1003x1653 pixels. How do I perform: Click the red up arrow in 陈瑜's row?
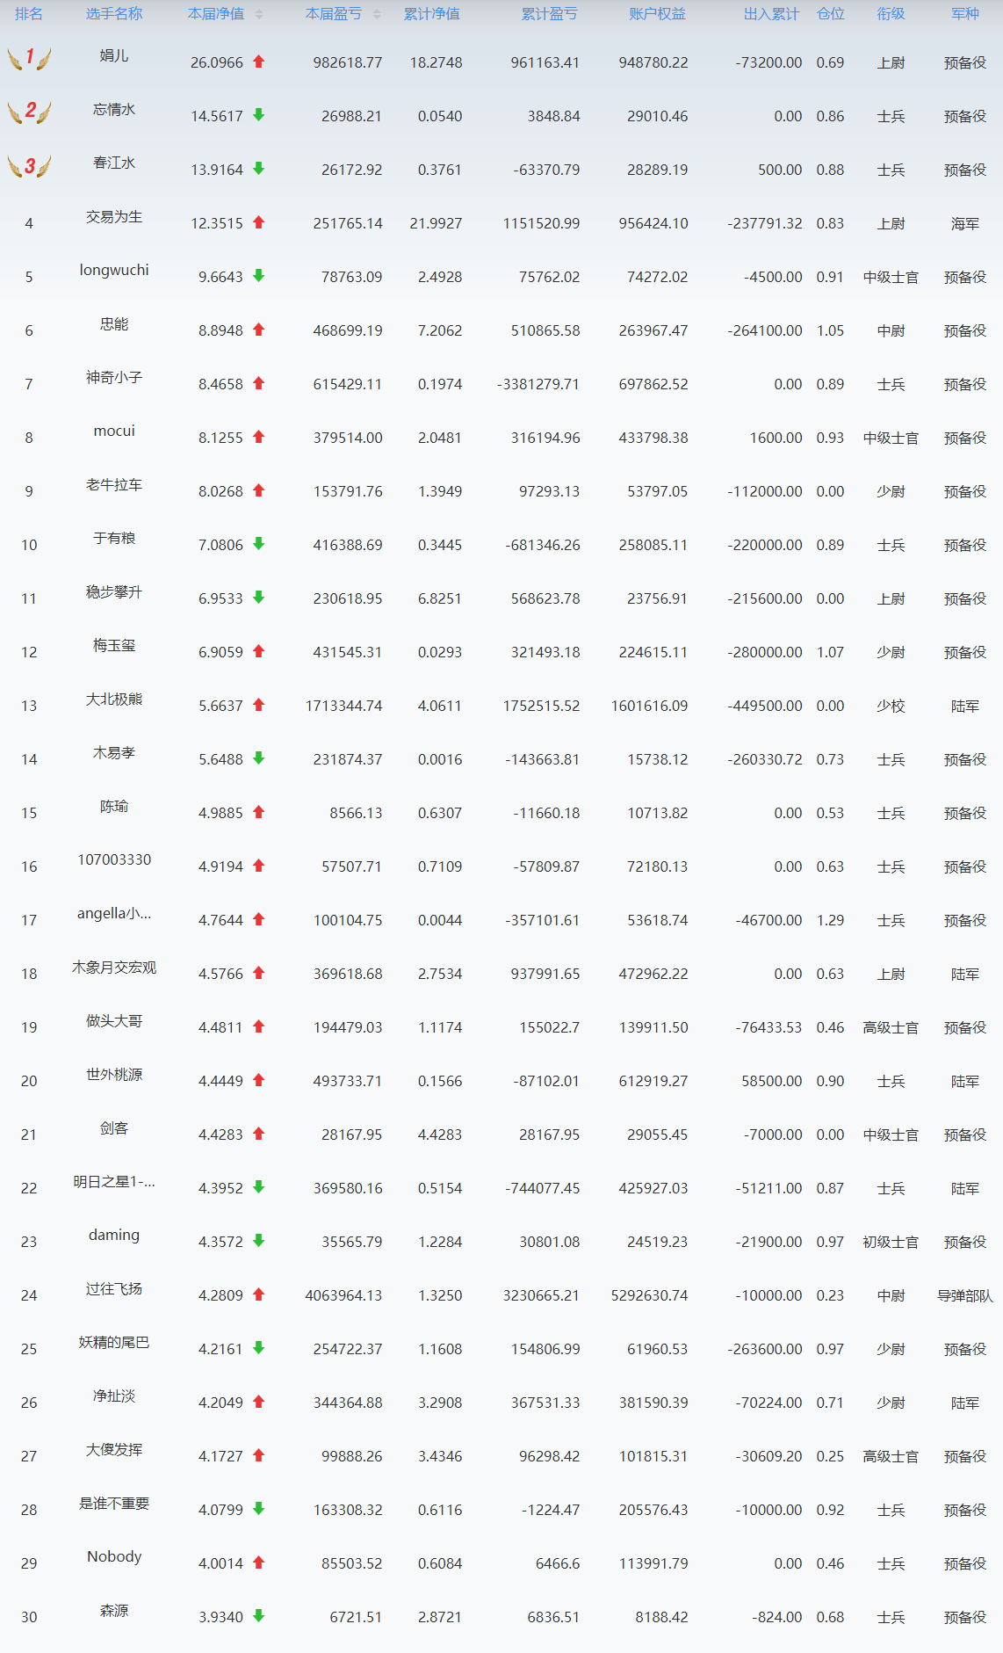pyautogui.click(x=259, y=812)
